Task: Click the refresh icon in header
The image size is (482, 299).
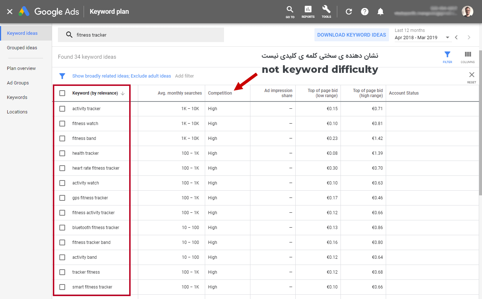Action: click(349, 12)
